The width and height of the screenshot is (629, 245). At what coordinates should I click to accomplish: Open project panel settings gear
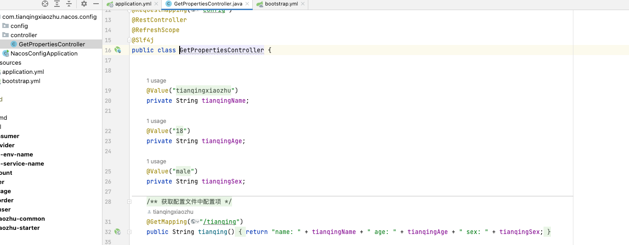84,4
